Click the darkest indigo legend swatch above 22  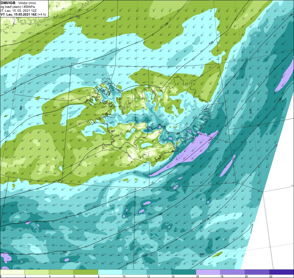281,272
